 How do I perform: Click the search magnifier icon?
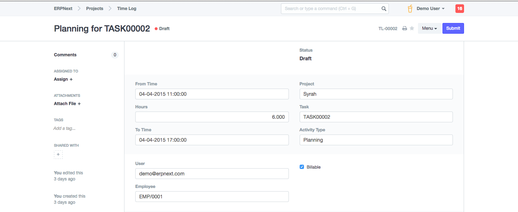(x=384, y=9)
